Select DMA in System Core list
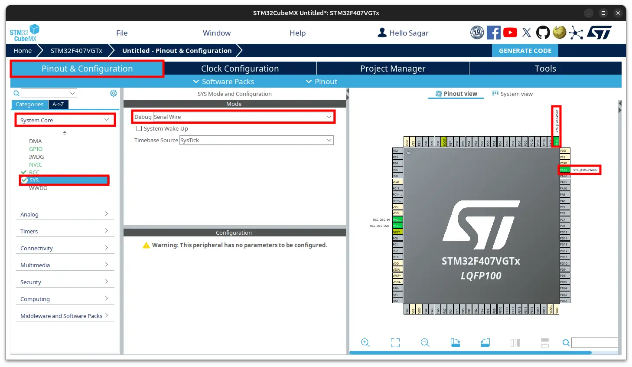 tap(36, 141)
